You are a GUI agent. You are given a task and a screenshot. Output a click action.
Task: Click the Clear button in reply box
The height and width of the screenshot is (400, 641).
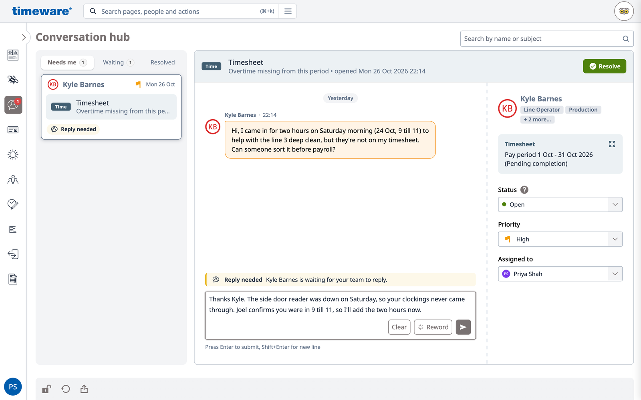coord(399,327)
